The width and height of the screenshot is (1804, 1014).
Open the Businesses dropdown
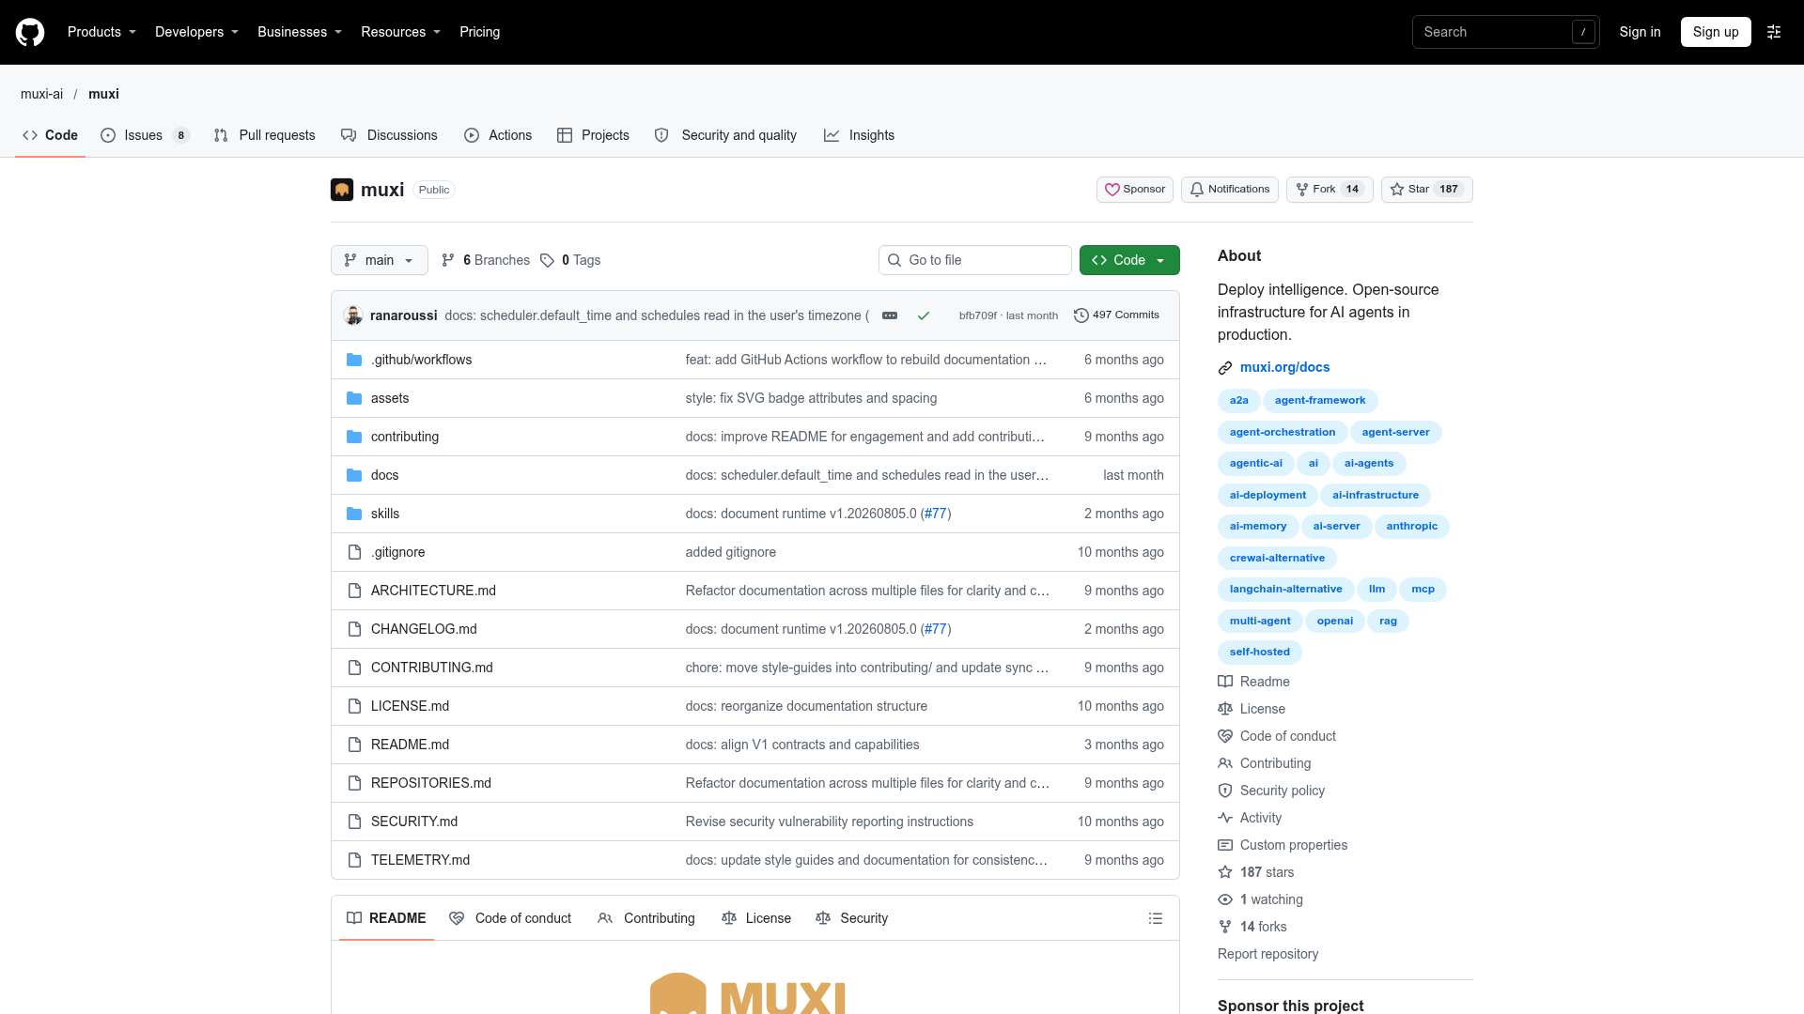pyautogui.click(x=300, y=32)
